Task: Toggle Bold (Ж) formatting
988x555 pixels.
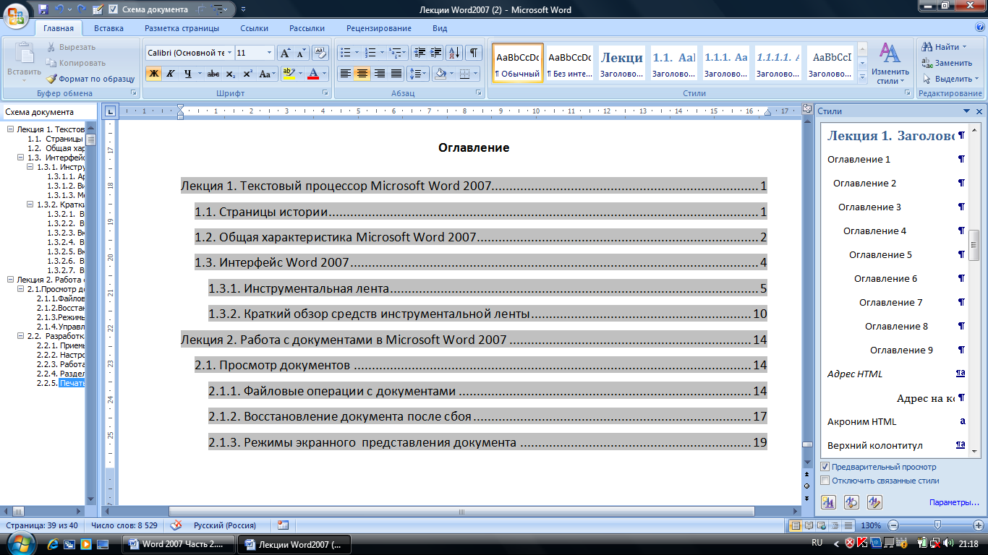Action: 153,74
